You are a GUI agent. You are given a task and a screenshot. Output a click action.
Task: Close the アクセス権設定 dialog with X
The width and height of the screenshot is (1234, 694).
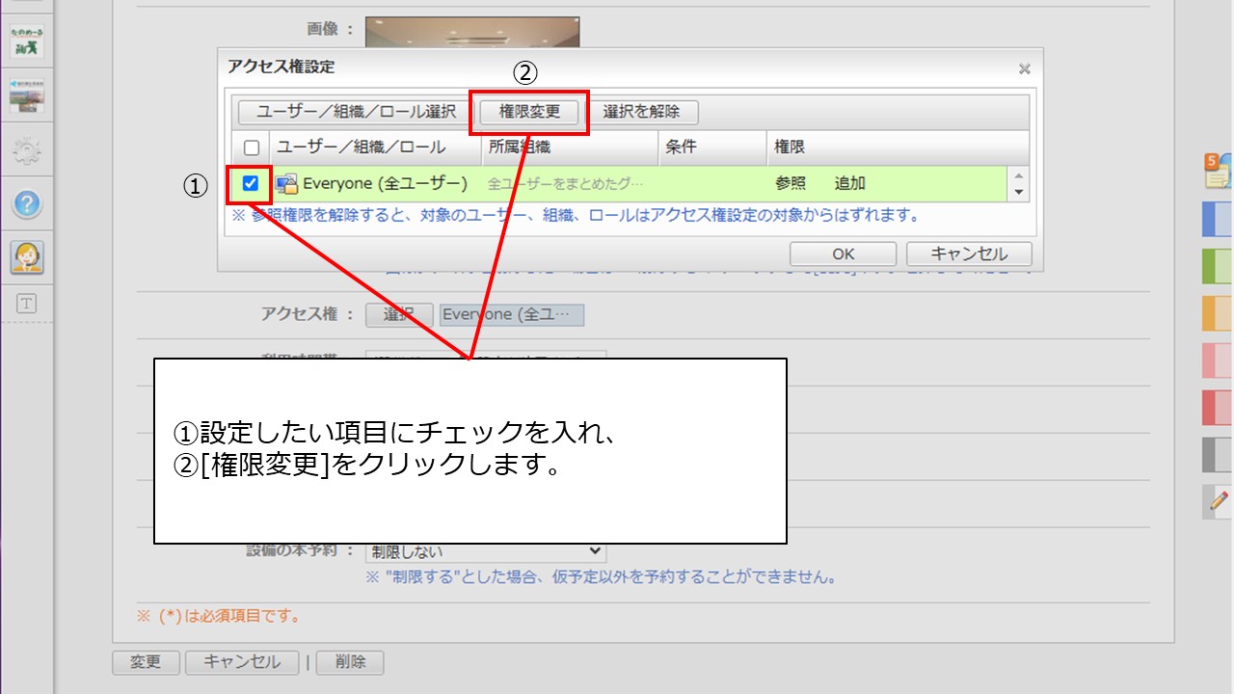tap(1024, 68)
